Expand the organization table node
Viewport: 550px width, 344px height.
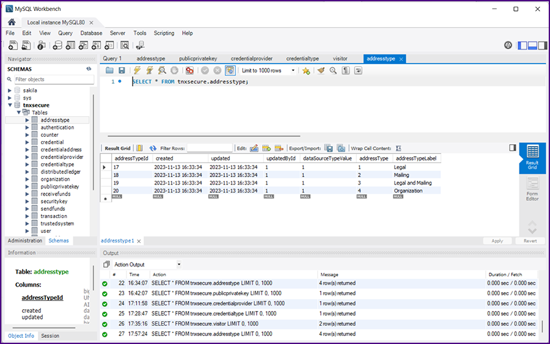[27, 179]
